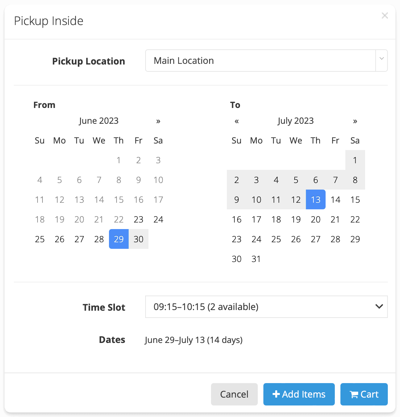Select July 31 in To calendar
The width and height of the screenshot is (400, 417).
[256, 259]
